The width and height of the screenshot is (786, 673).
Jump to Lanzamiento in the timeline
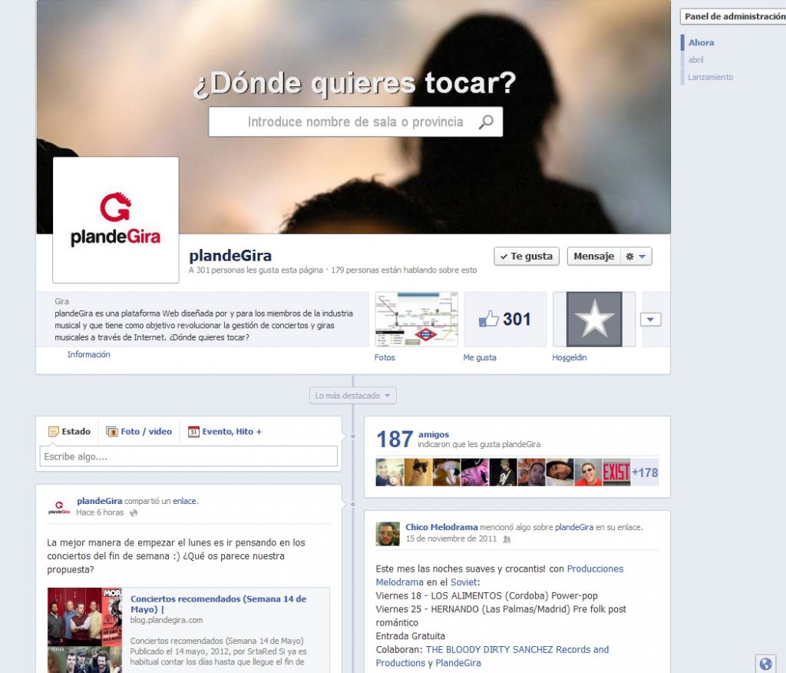(x=710, y=77)
